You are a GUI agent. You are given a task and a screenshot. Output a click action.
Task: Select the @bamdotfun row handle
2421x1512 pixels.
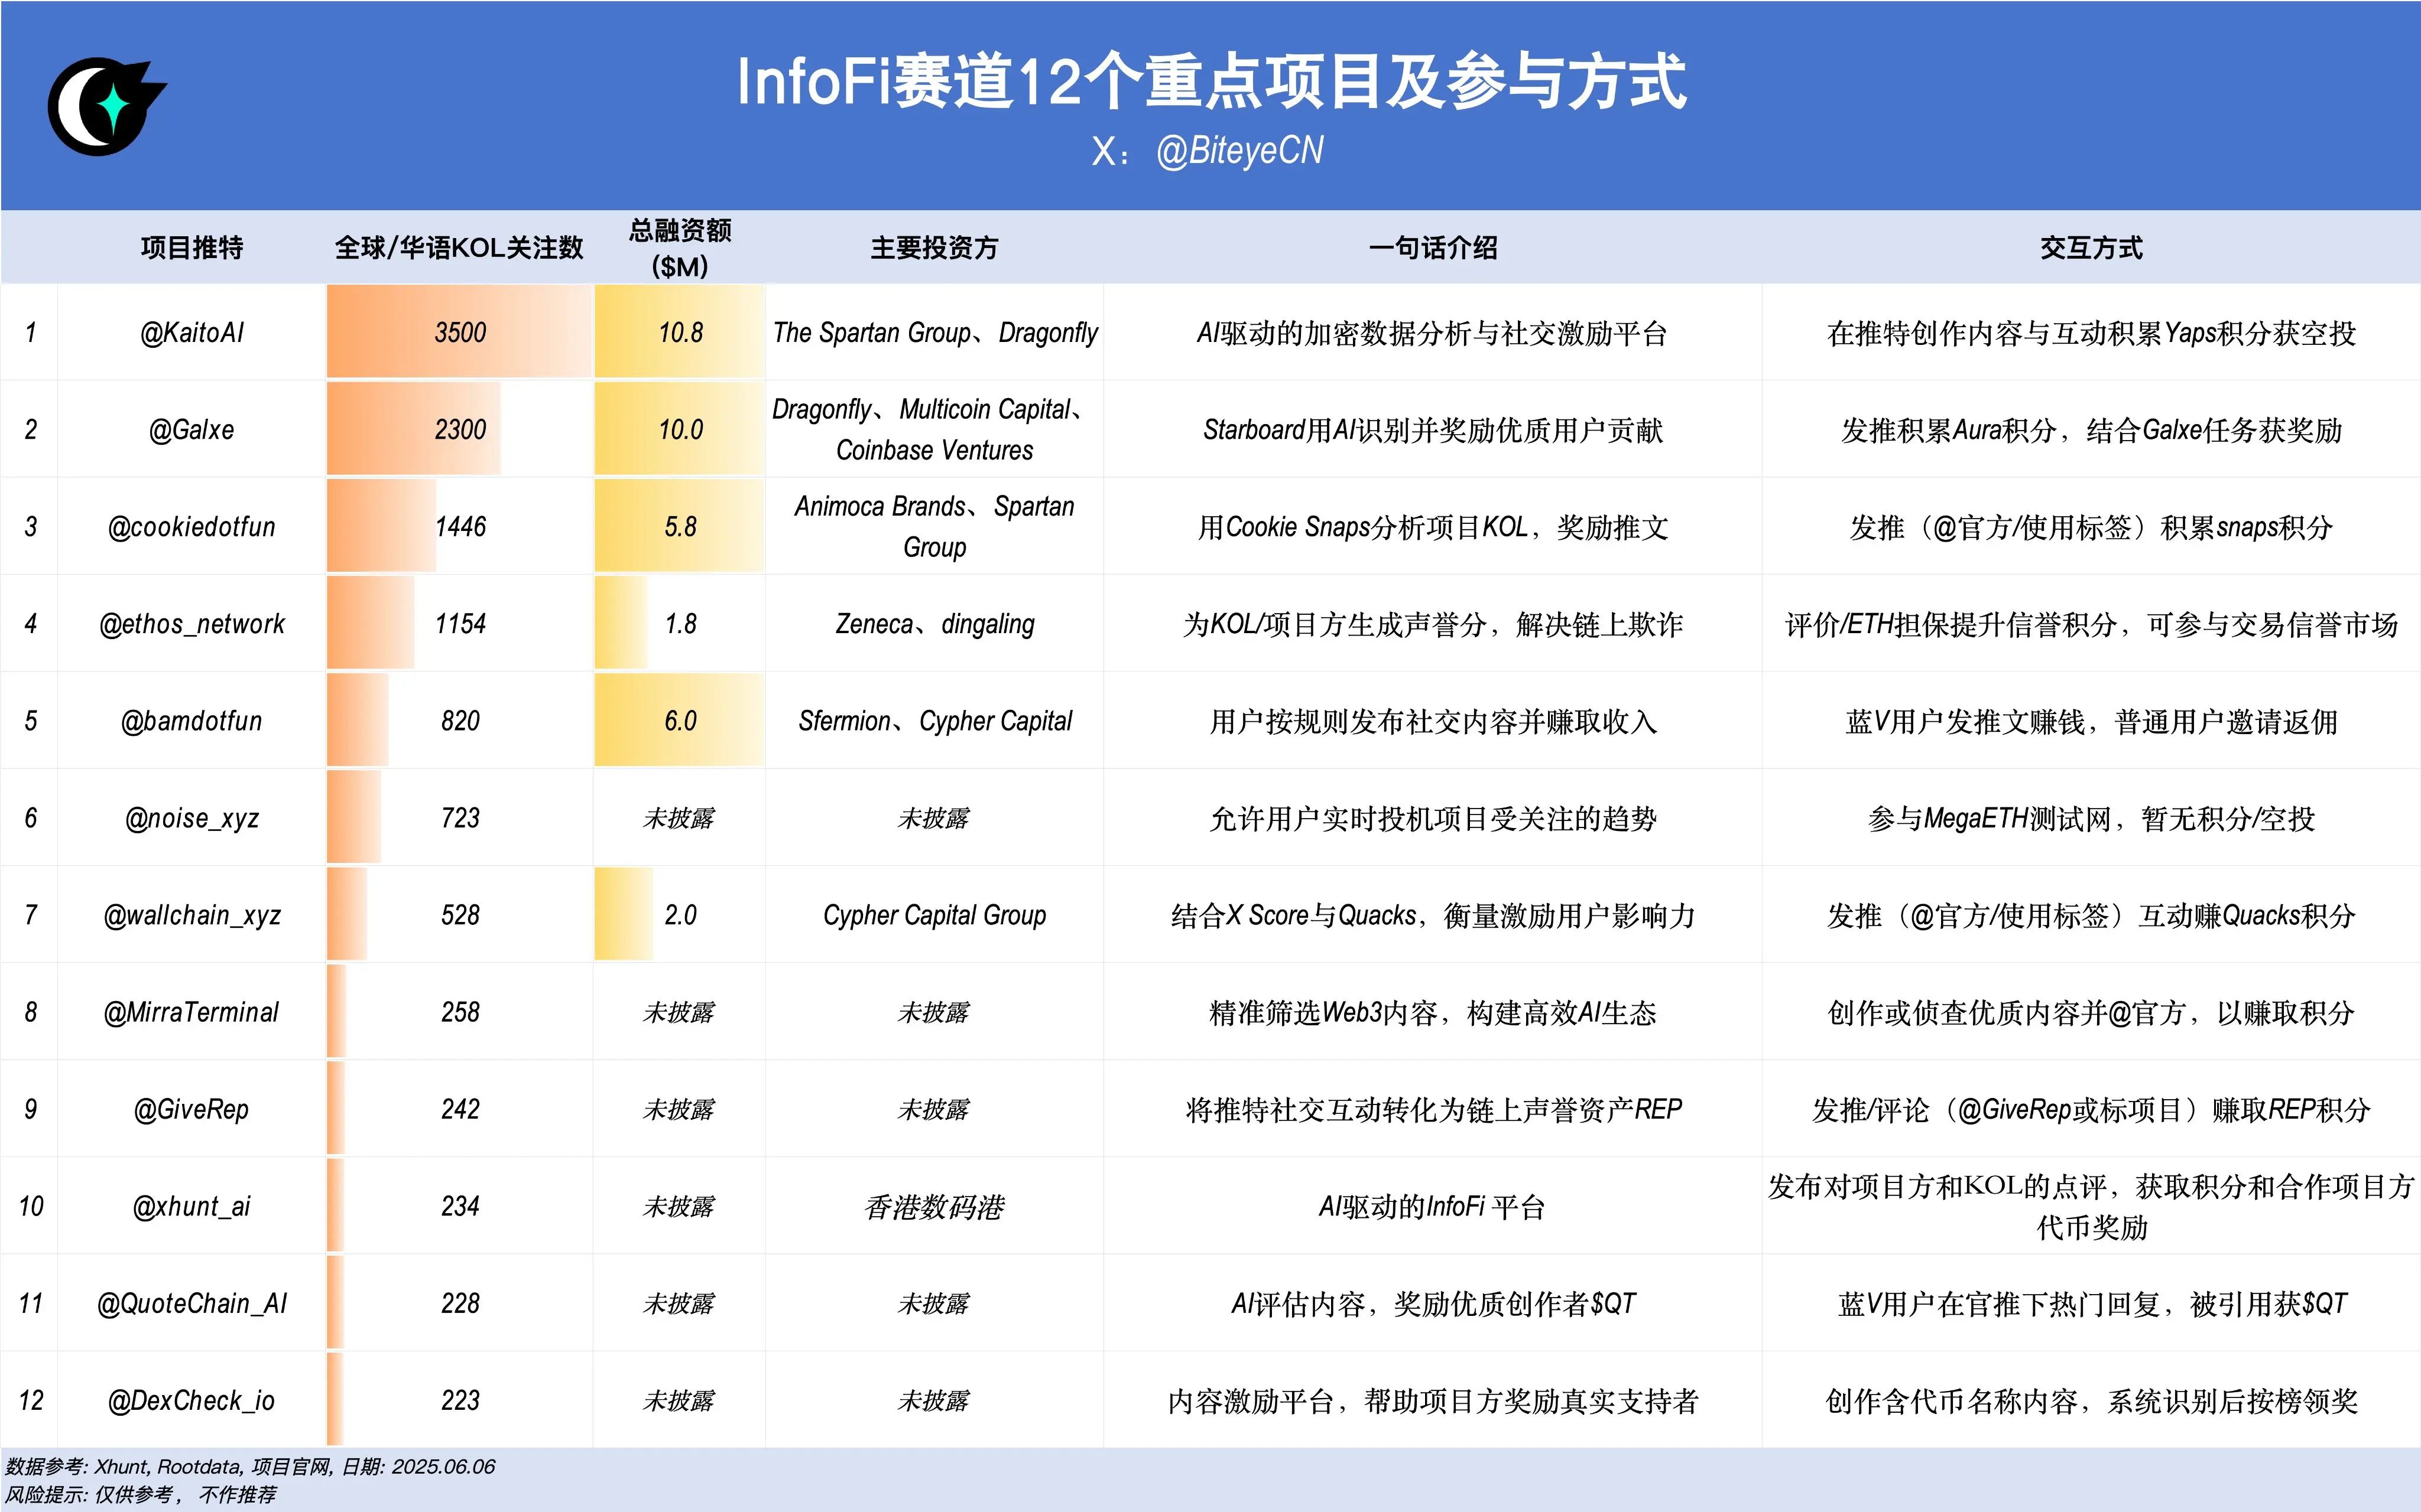(x=191, y=721)
